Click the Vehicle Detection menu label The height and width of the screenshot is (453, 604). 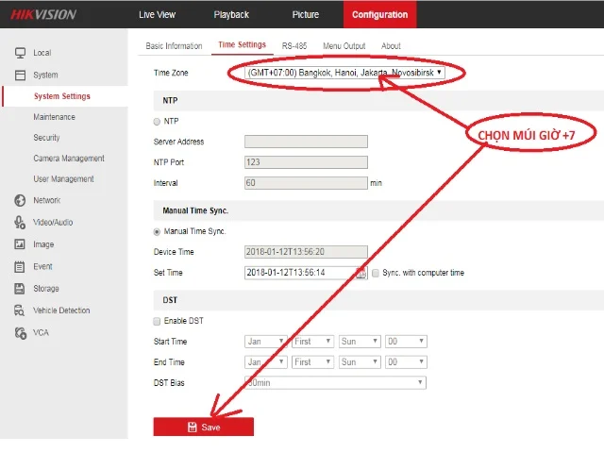(61, 310)
